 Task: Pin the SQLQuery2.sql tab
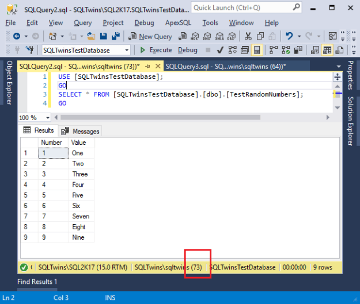[147, 67]
